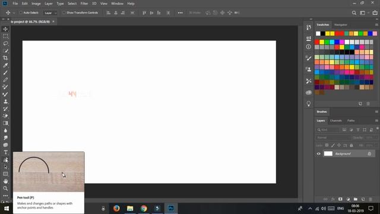Open the layer filter Kind dropdown

[x=328, y=130]
